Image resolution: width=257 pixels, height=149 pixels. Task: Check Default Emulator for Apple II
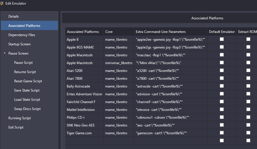222,39
